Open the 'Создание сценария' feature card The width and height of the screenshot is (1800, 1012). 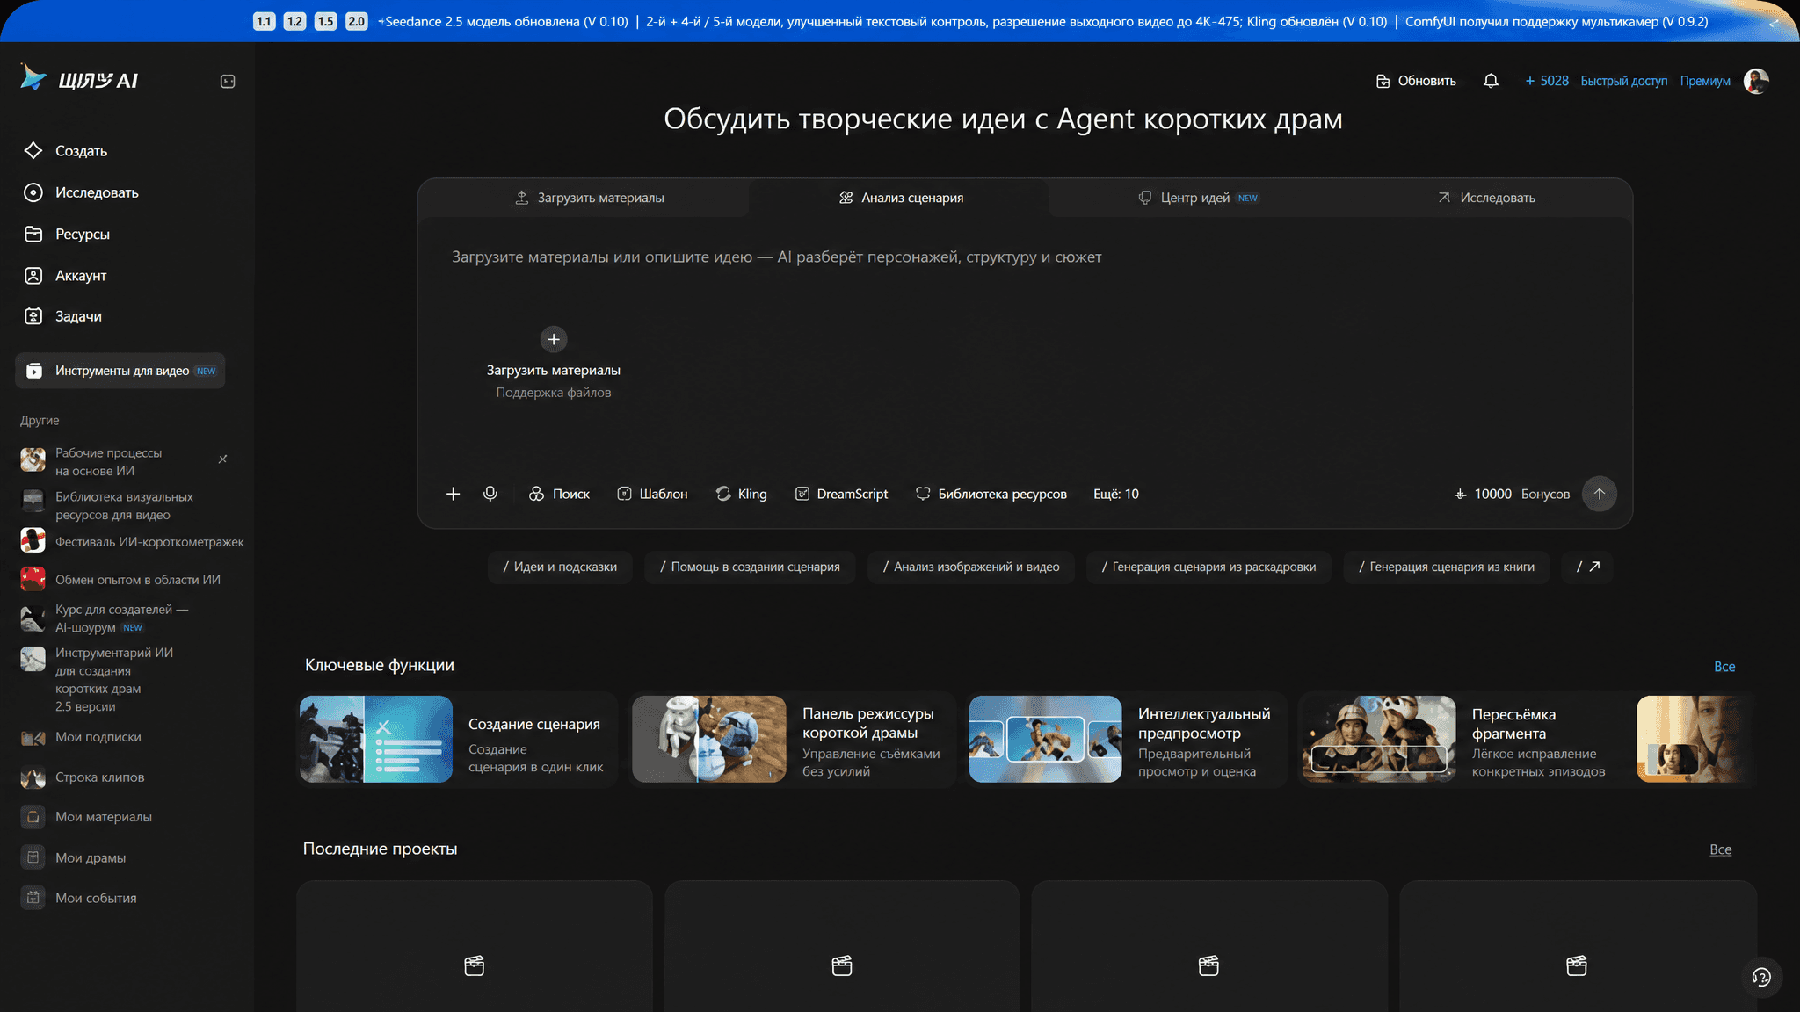[458, 740]
